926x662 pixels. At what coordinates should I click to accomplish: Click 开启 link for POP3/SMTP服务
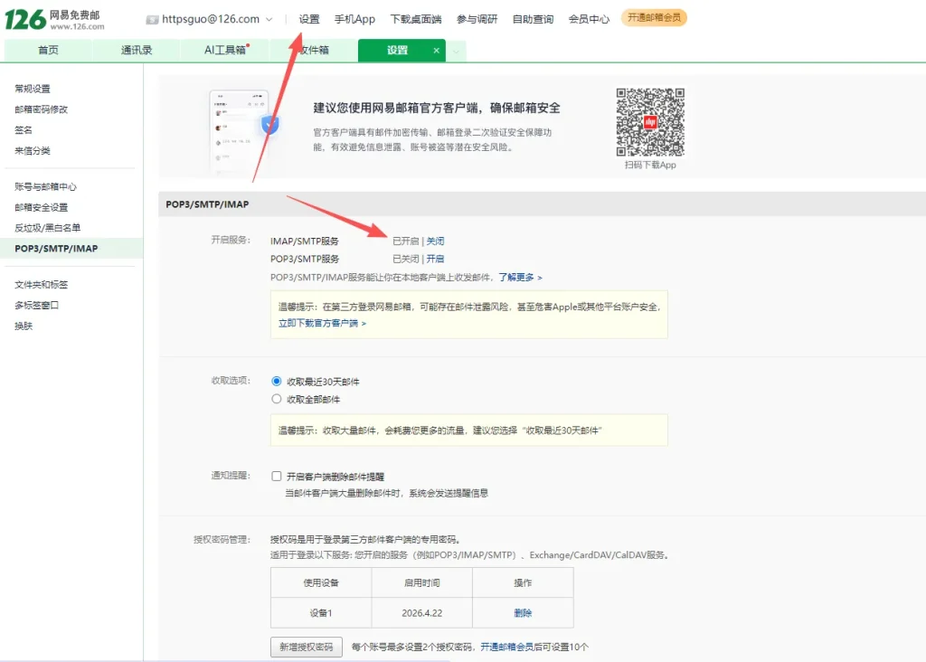coord(435,259)
